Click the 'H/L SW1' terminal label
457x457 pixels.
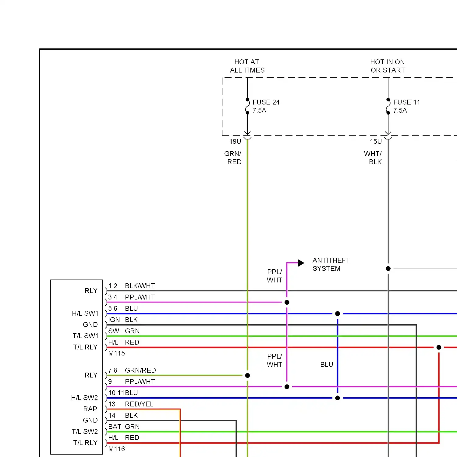tap(85, 314)
